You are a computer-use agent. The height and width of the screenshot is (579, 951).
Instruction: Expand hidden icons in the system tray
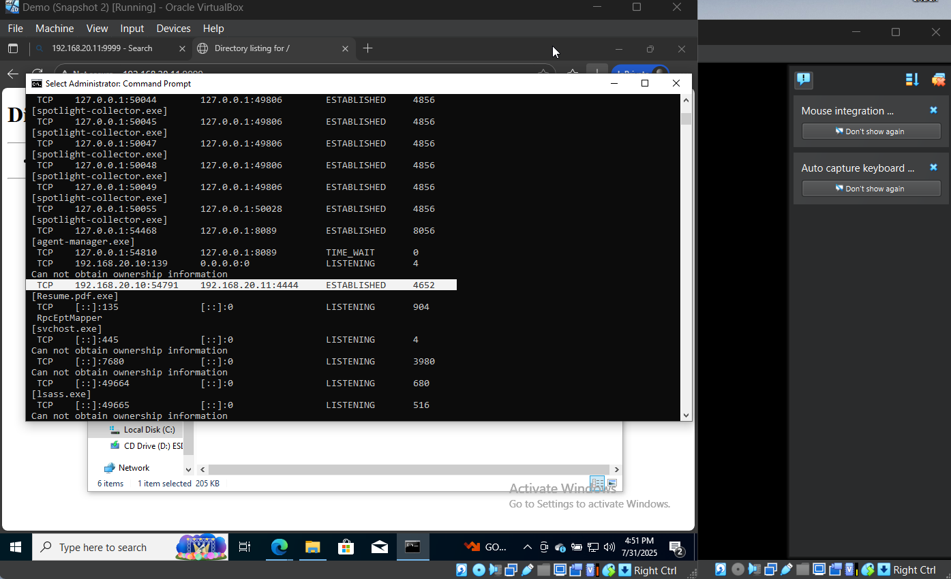pos(527,546)
